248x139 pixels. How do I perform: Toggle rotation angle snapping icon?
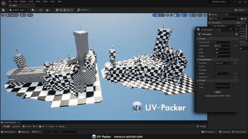182,15
